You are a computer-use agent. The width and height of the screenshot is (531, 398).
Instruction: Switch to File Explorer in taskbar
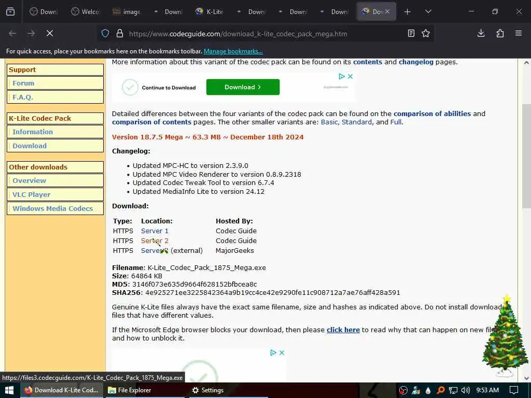[129, 390]
